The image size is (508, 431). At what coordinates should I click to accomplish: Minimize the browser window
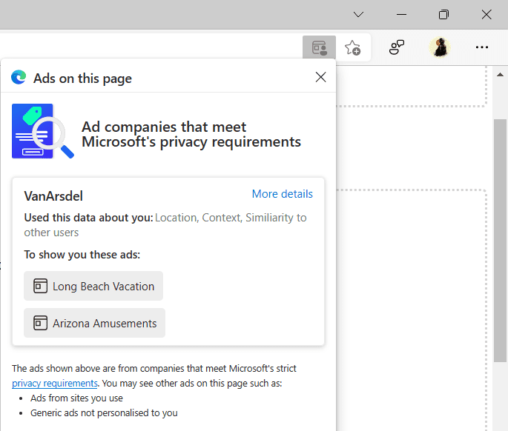(x=401, y=15)
